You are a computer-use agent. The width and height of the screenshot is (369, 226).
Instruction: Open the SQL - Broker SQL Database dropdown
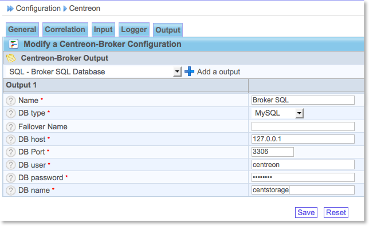(x=93, y=72)
